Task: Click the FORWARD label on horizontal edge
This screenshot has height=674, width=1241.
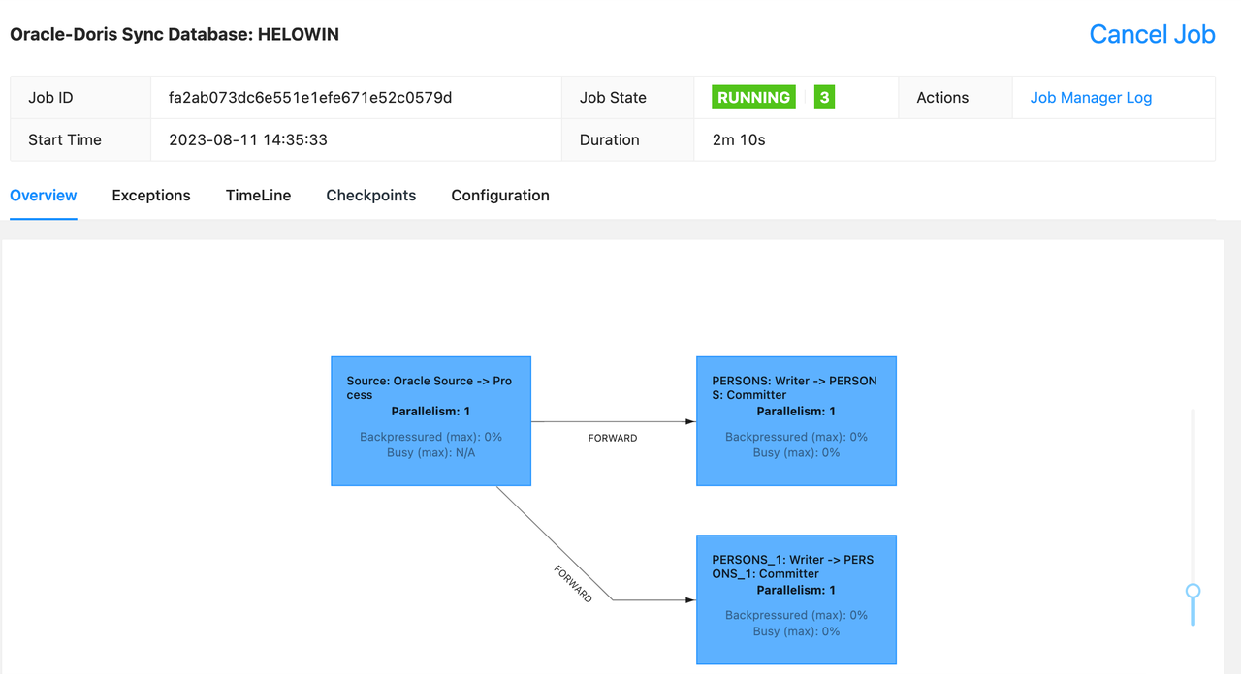Action: (613, 438)
